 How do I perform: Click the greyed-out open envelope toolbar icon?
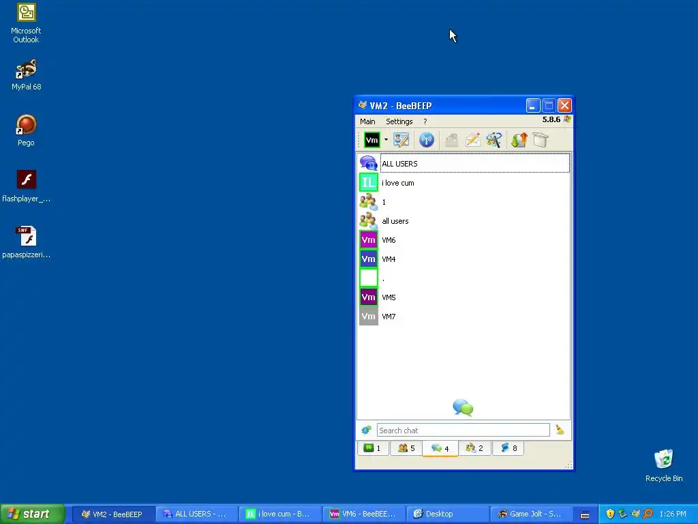point(451,140)
